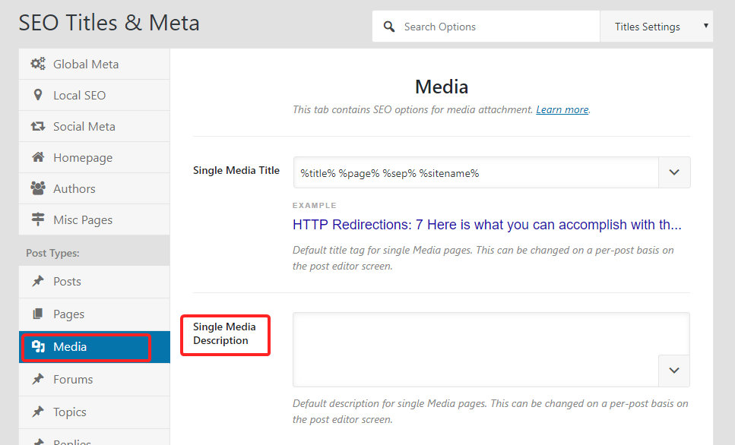735x445 pixels.
Task: Click the magnifier icon in search box
Action: (x=389, y=27)
